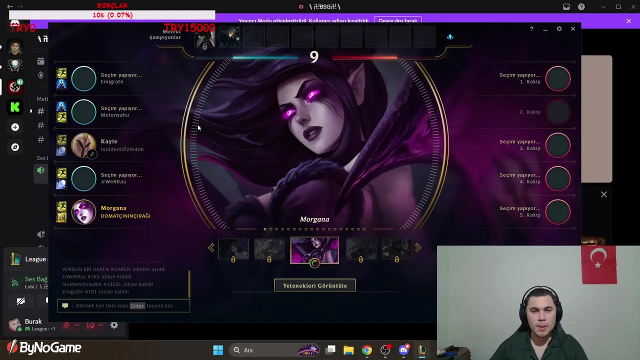
Task: Click the Kayle portrait of İsoldemiÖzledim
Action: click(83, 145)
